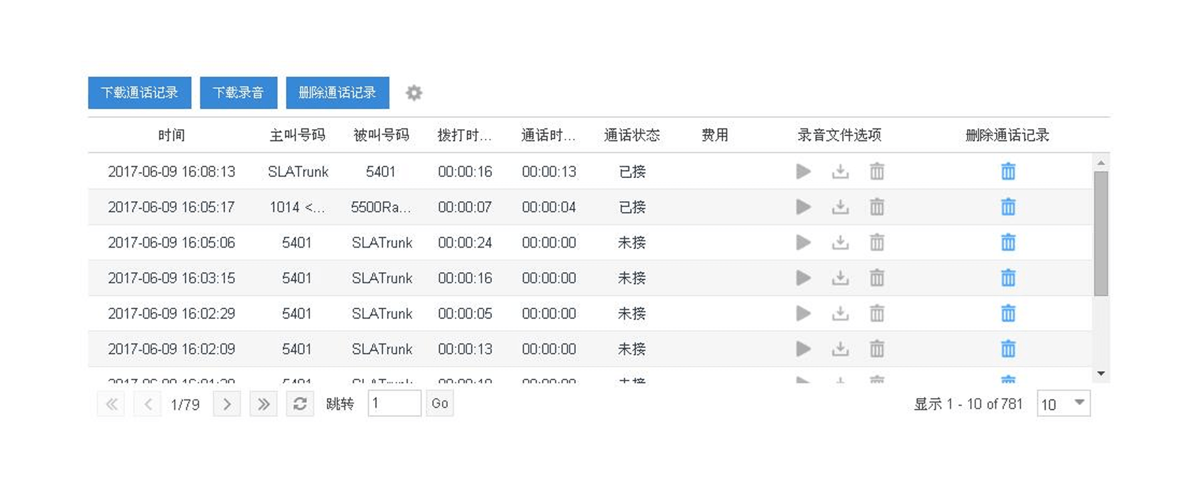Click SLATrunk caller in the 16:08:13 row
Viewport: 1186px width, 484px height.
298,172
